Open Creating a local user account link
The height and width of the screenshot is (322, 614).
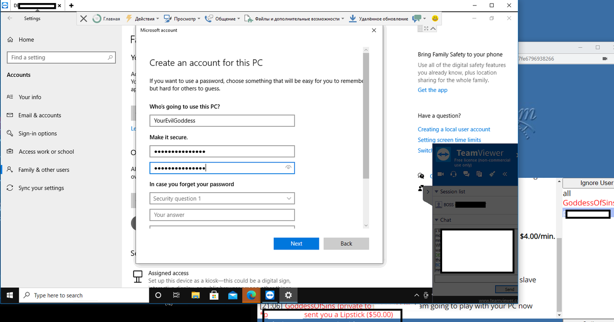454,129
